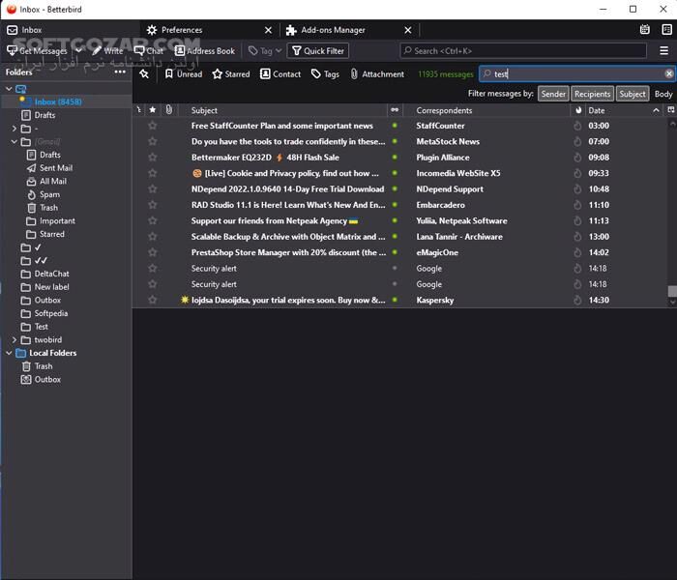Click the Write new message button
677x580 pixels.
pos(107,50)
